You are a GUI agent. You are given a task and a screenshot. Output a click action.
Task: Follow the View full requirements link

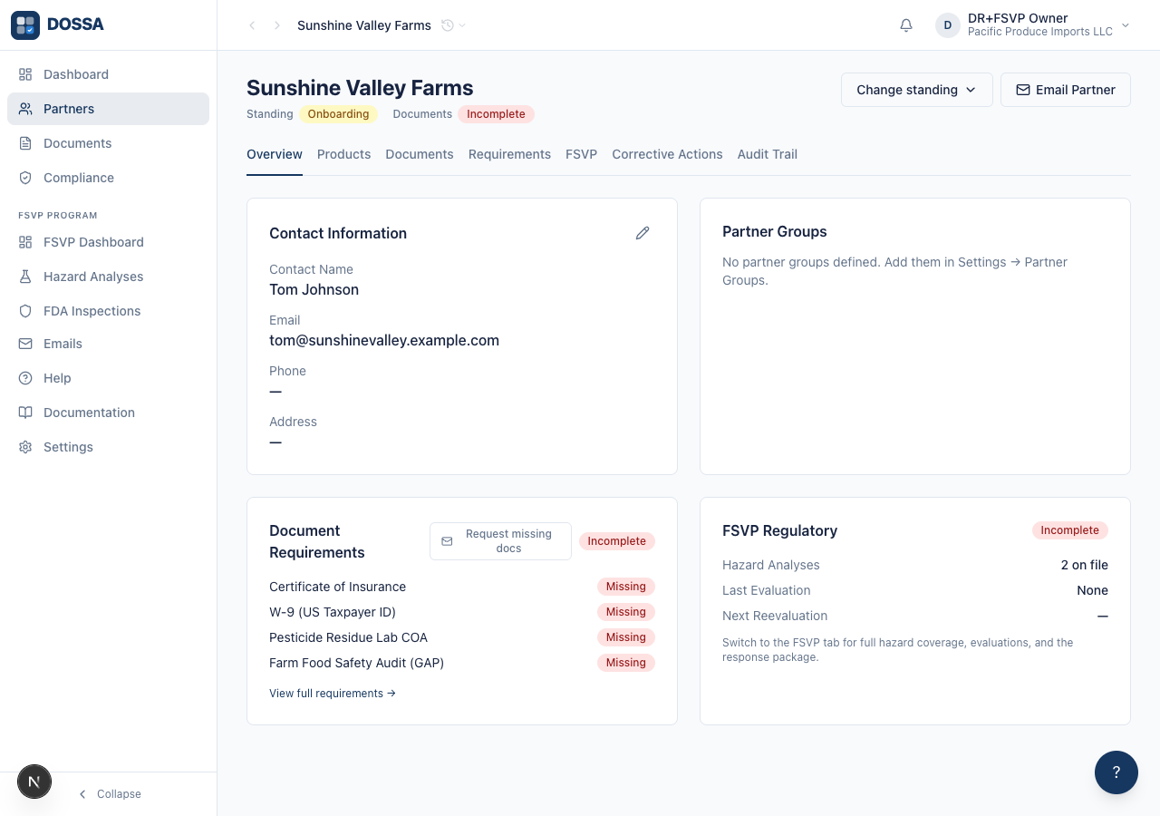pyautogui.click(x=333, y=694)
